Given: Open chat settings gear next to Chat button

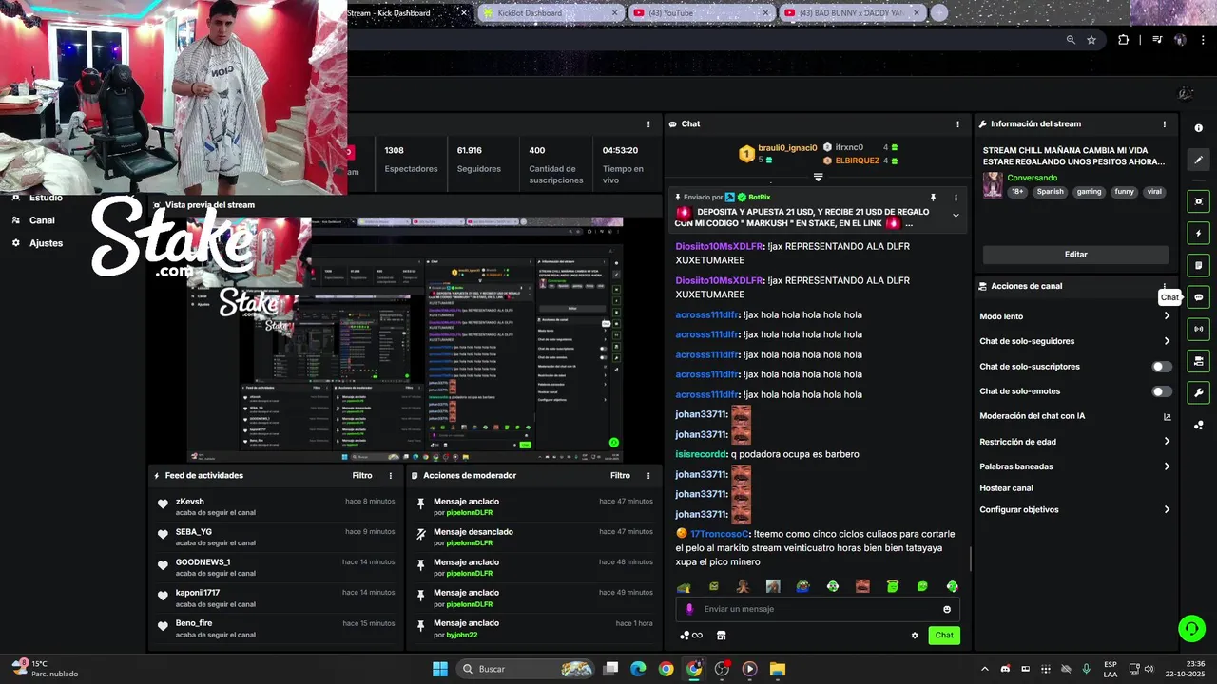Looking at the screenshot, I should [915, 636].
